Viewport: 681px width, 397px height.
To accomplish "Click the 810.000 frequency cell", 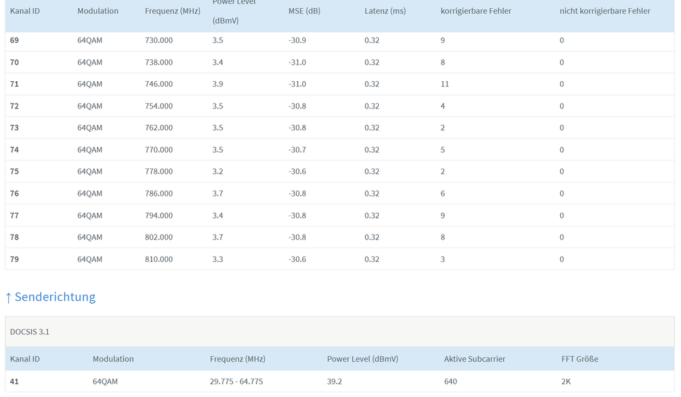I will (x=158, y=259).
